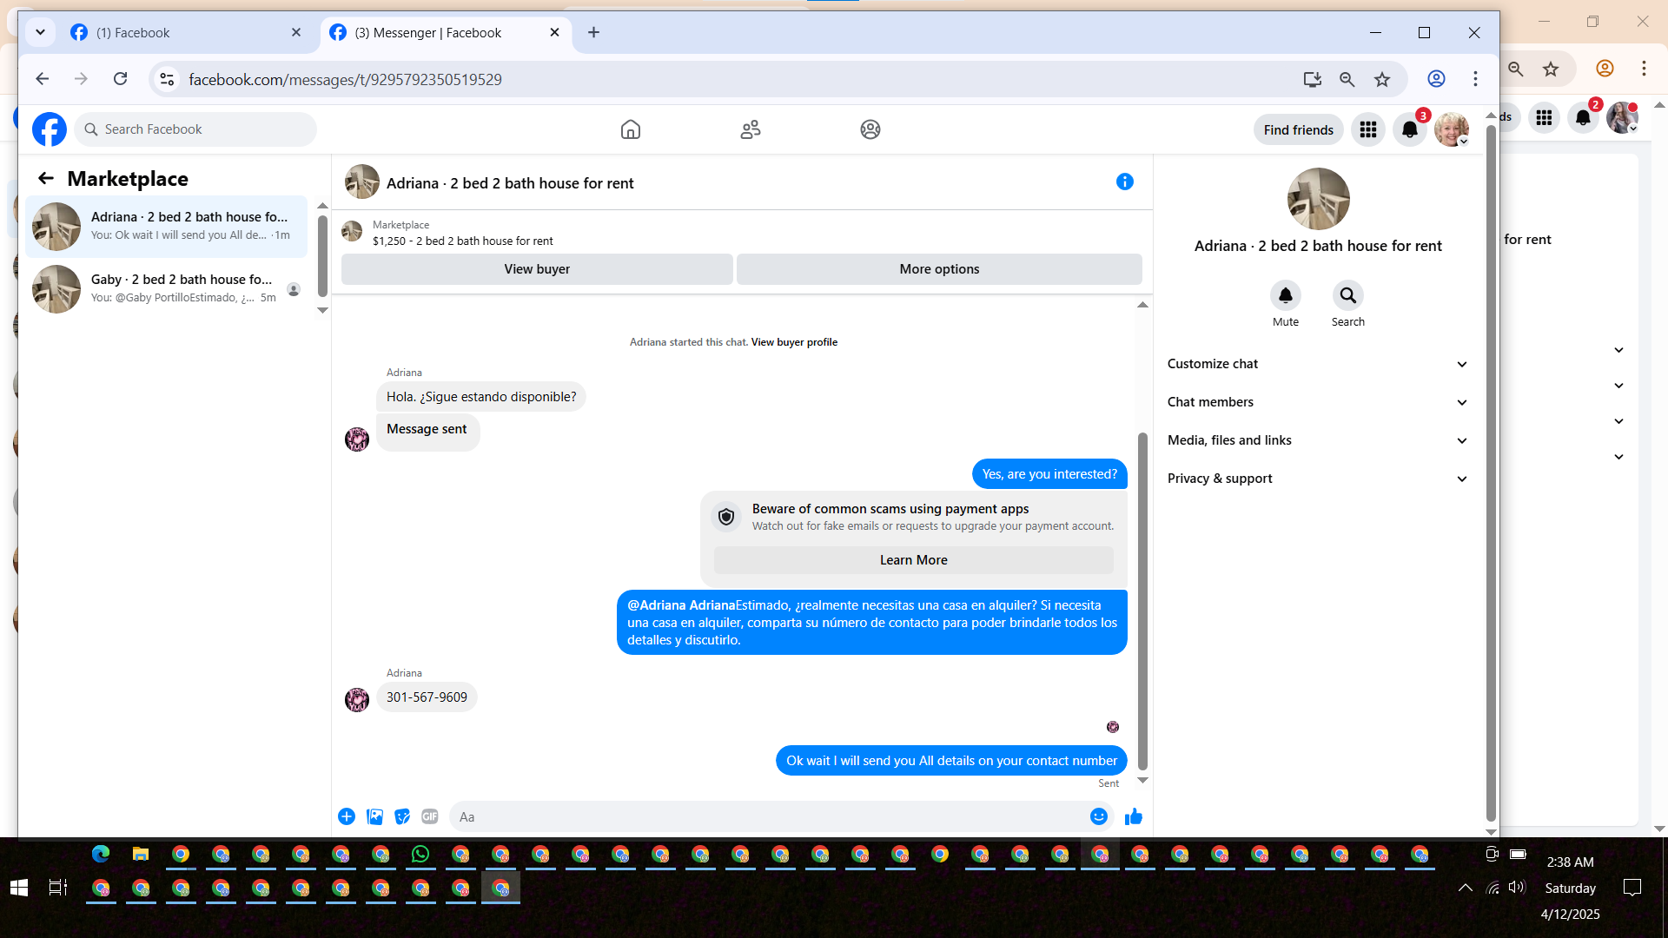Click the address bar URL
Viewport: 1668px width, 938px height.
345,79
